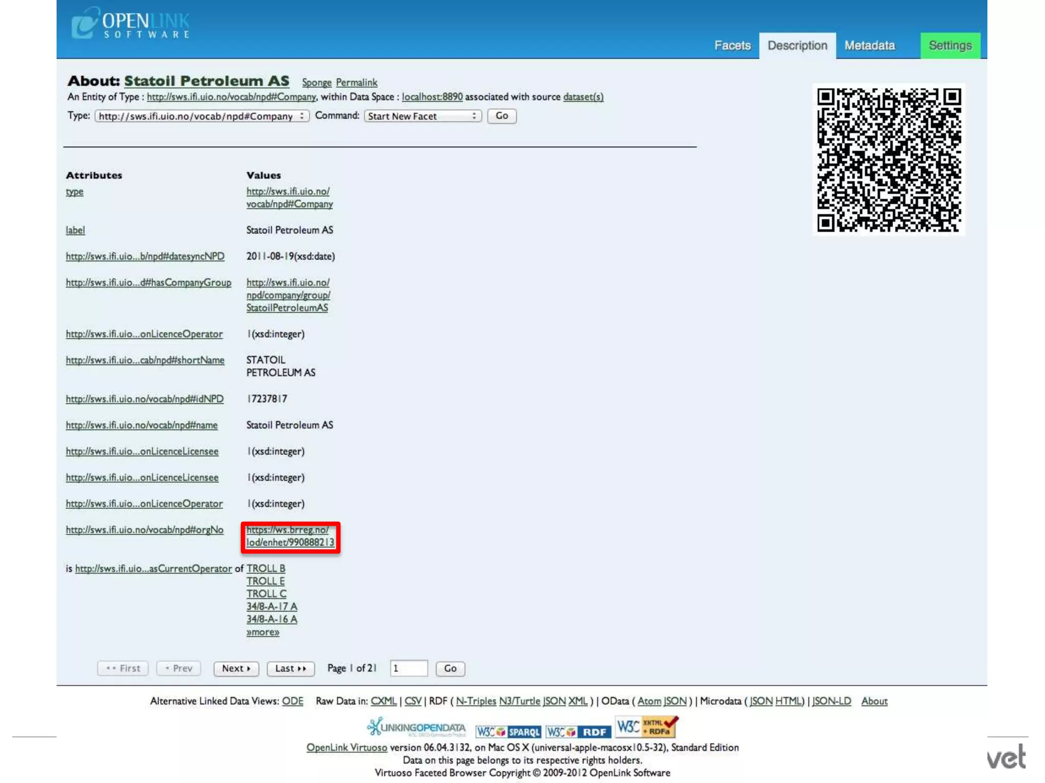Open the Linking Open Data badge
Image resolution: width=1045 pixels, height=783 pixels.
pyautogui.click(x=416, y=727)
